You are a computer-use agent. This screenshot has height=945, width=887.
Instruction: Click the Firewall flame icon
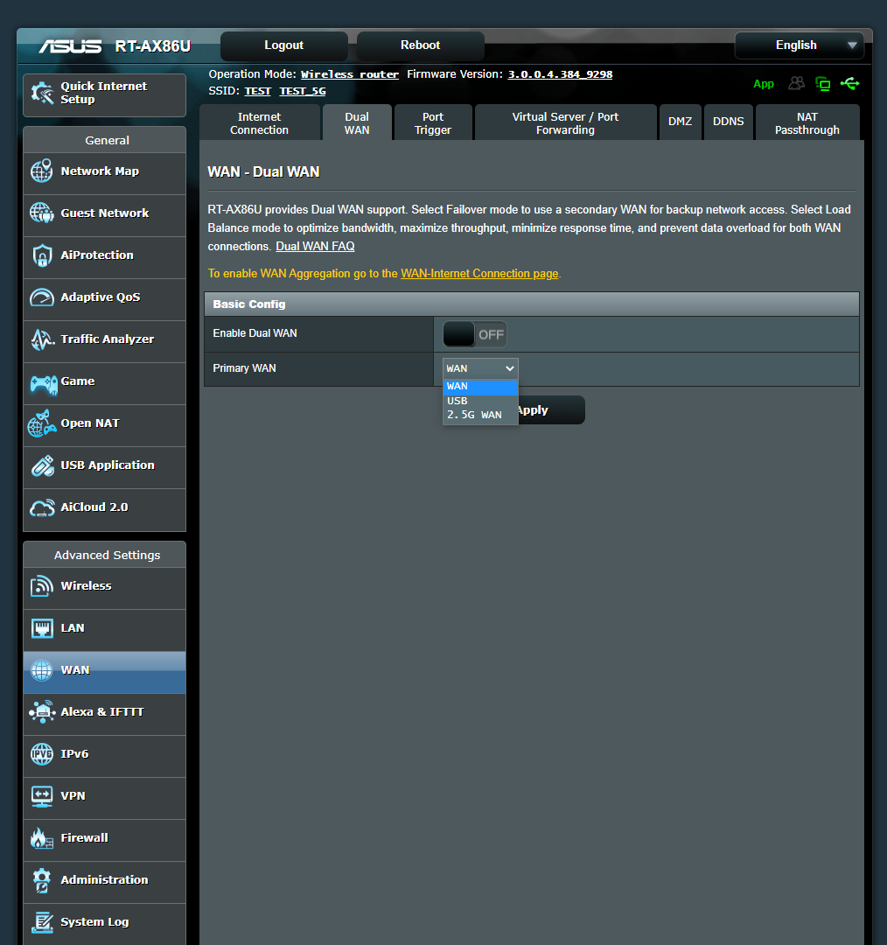tap(42, 837)
